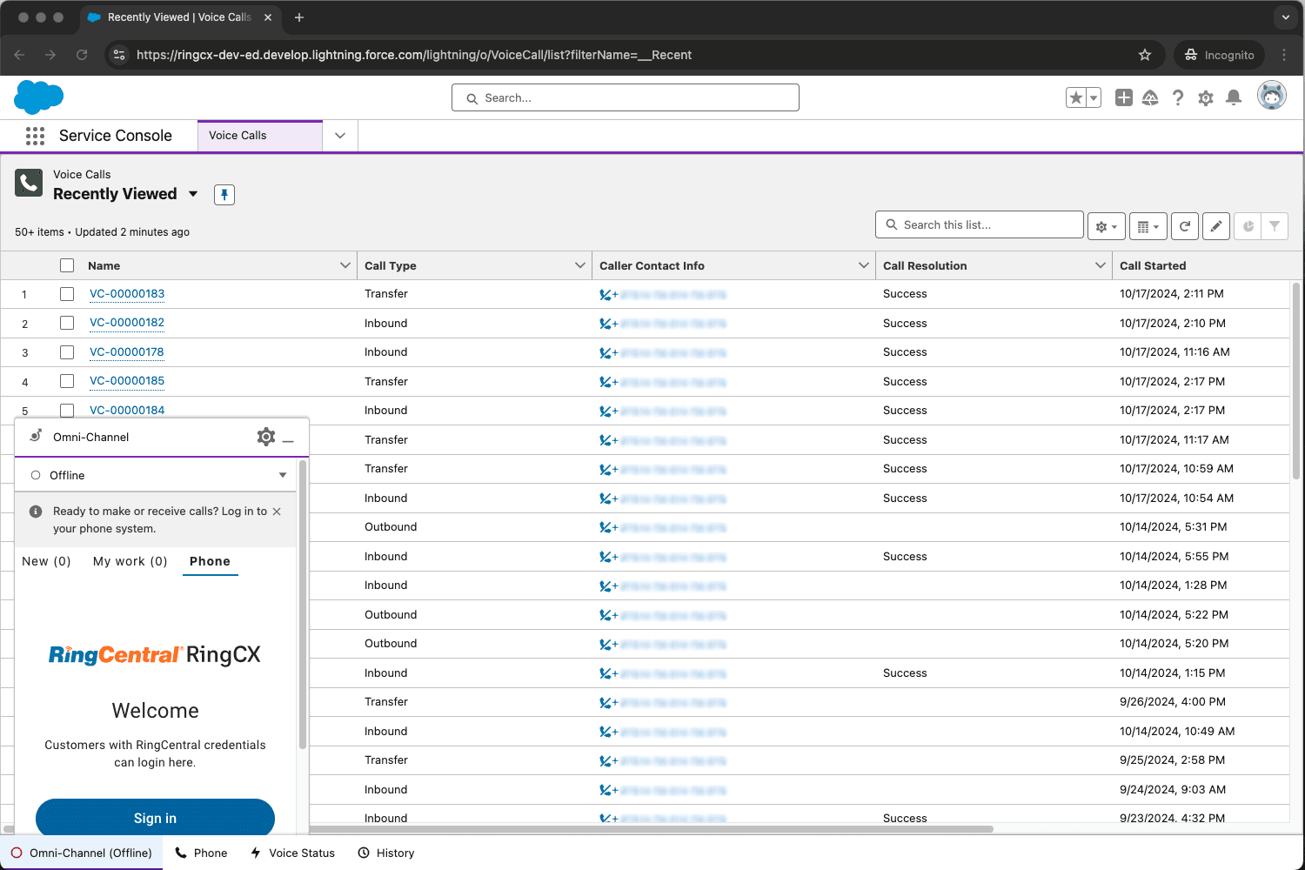The width and height of the screenshot is (1305, 870).
Task: Open record VC-00000182
Action: pyautogui.click(x=127, y=323)
